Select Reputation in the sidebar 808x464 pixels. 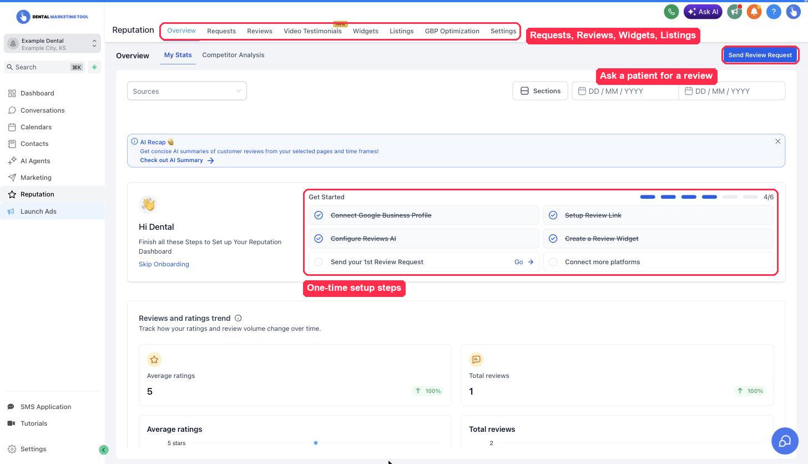52,194
